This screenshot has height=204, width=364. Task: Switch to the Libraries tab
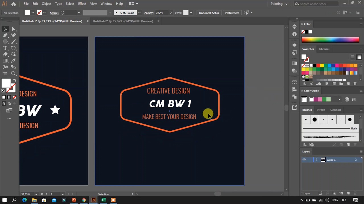pos(324,49)
